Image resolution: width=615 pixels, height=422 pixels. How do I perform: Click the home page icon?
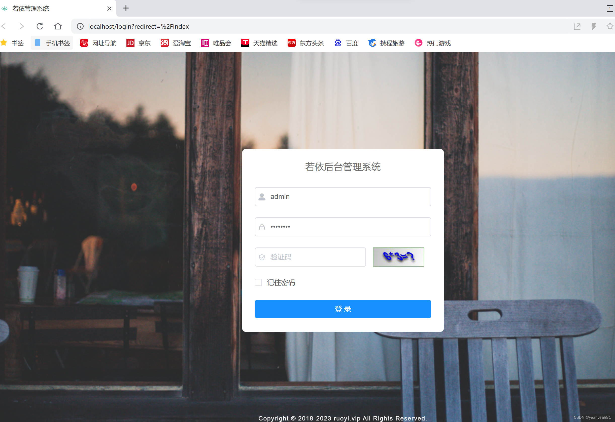click(58, 26)
